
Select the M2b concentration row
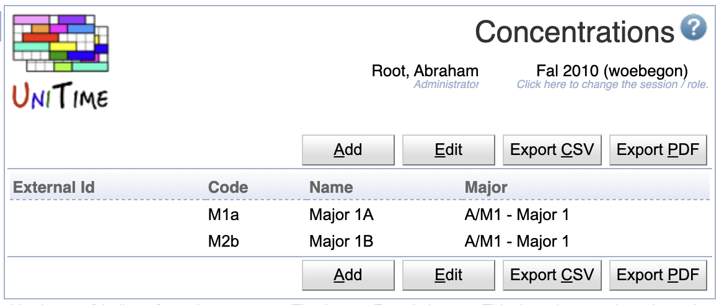359,241
